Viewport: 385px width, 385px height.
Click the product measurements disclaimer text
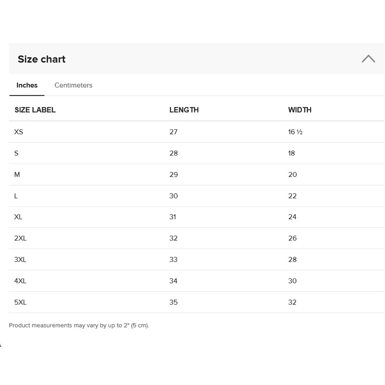tap(79, 326)
